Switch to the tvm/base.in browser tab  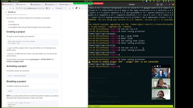click(x=51, y=4)
